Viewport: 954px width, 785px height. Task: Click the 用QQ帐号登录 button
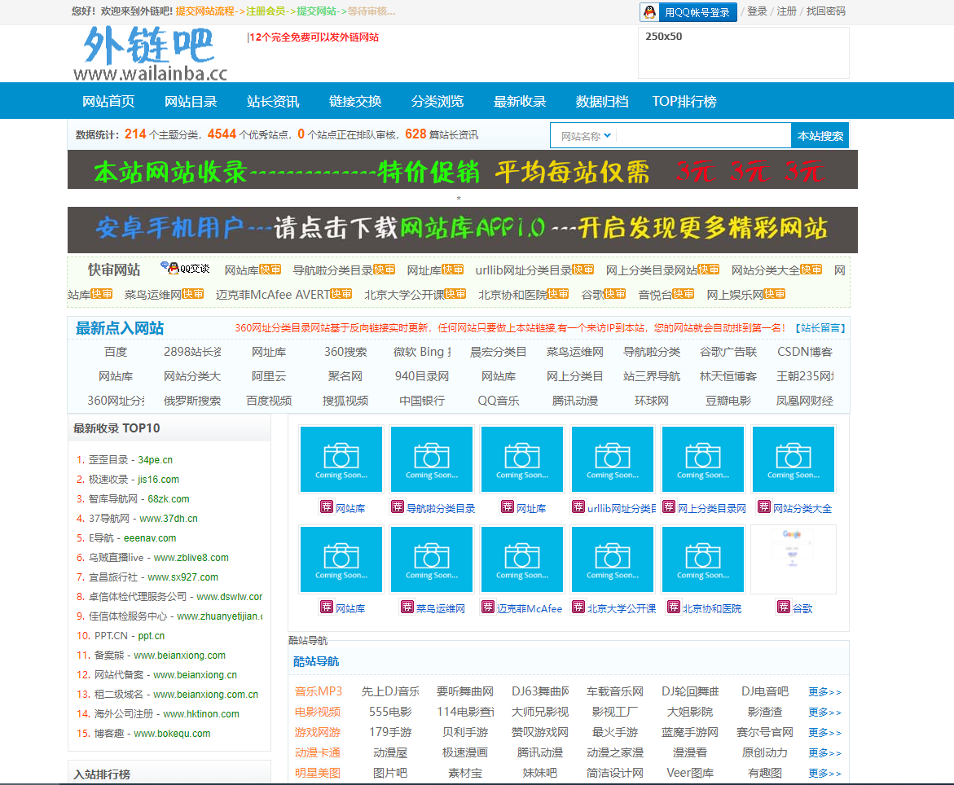coord(688,12)
